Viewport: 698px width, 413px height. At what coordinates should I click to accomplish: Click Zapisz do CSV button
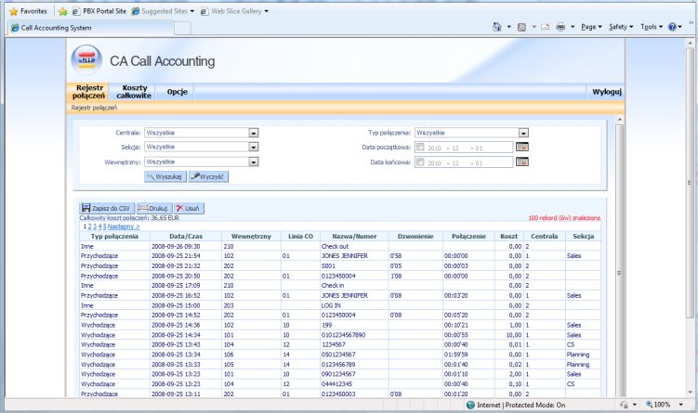pos(107,208)
